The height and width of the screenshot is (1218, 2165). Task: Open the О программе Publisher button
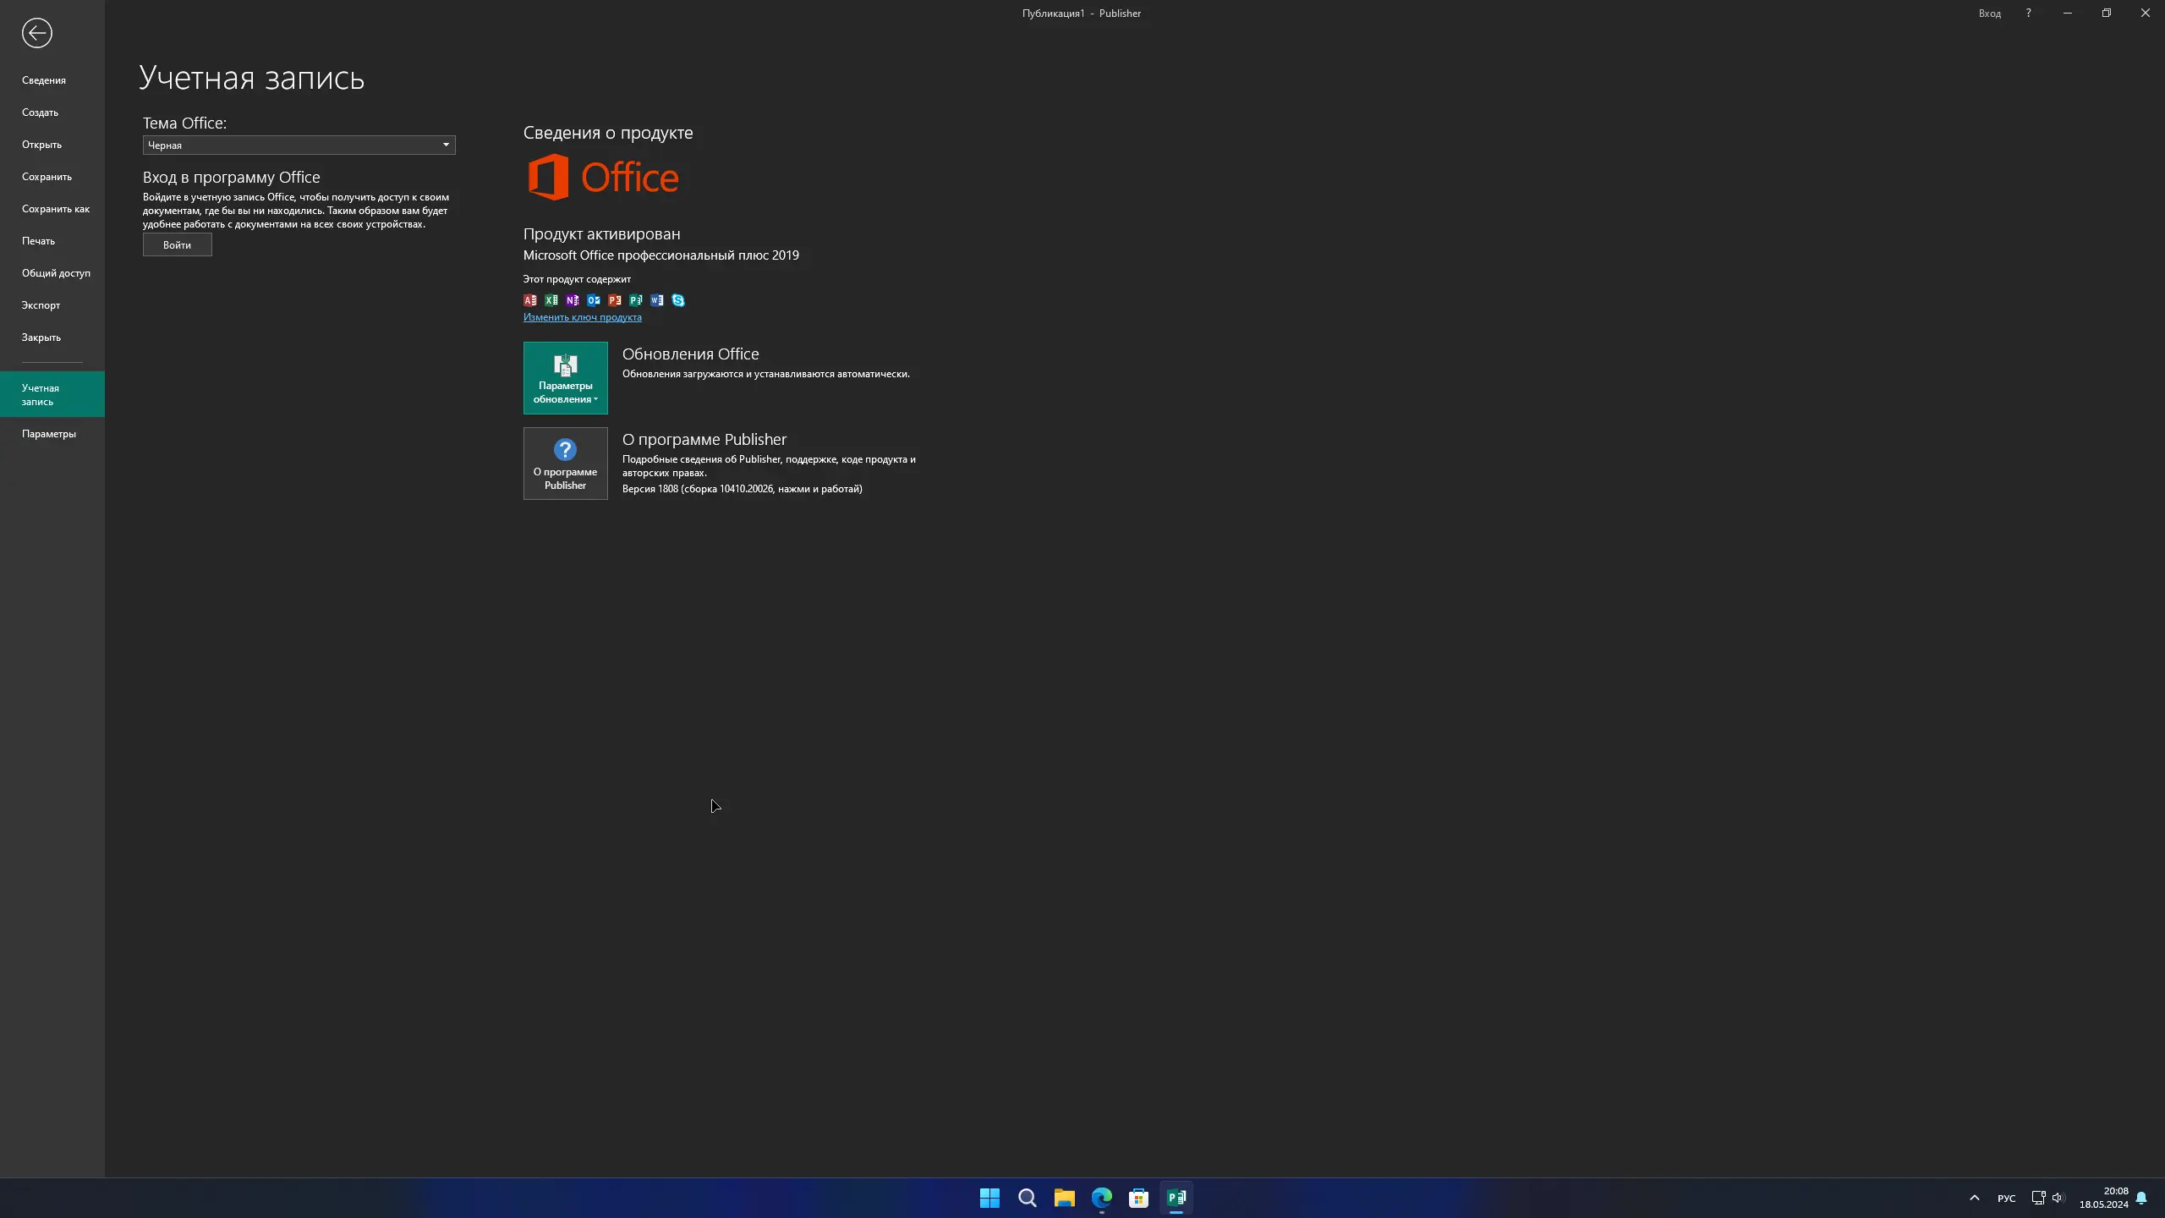coord(565,464)
